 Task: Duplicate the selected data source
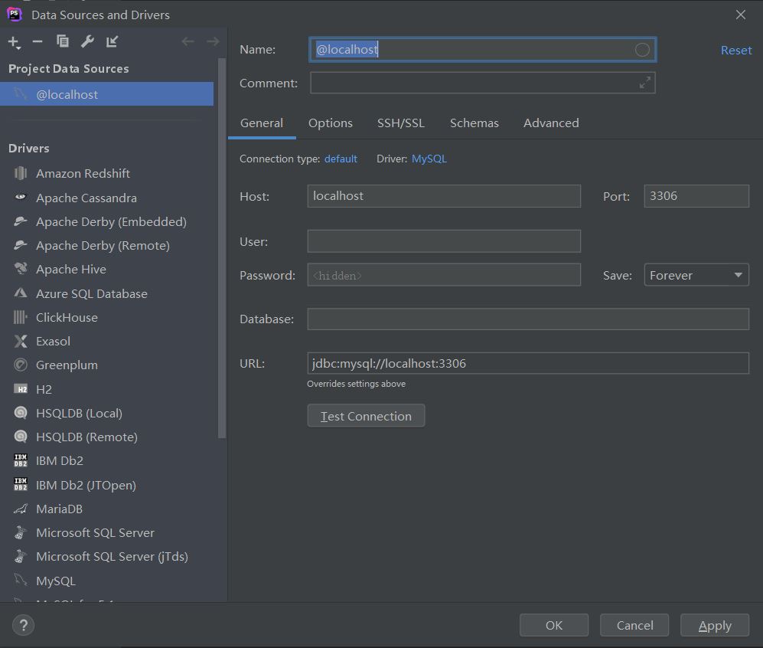(63, 41)
